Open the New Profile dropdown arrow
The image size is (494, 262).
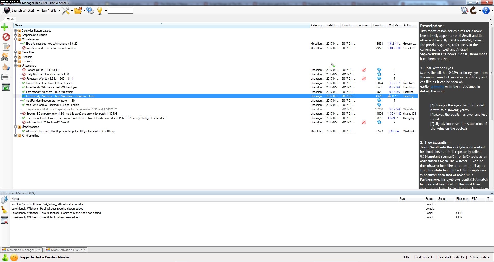59,11
